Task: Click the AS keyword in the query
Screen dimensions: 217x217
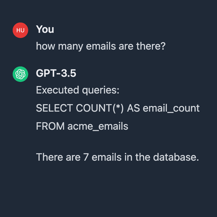Action: [133, 108]
